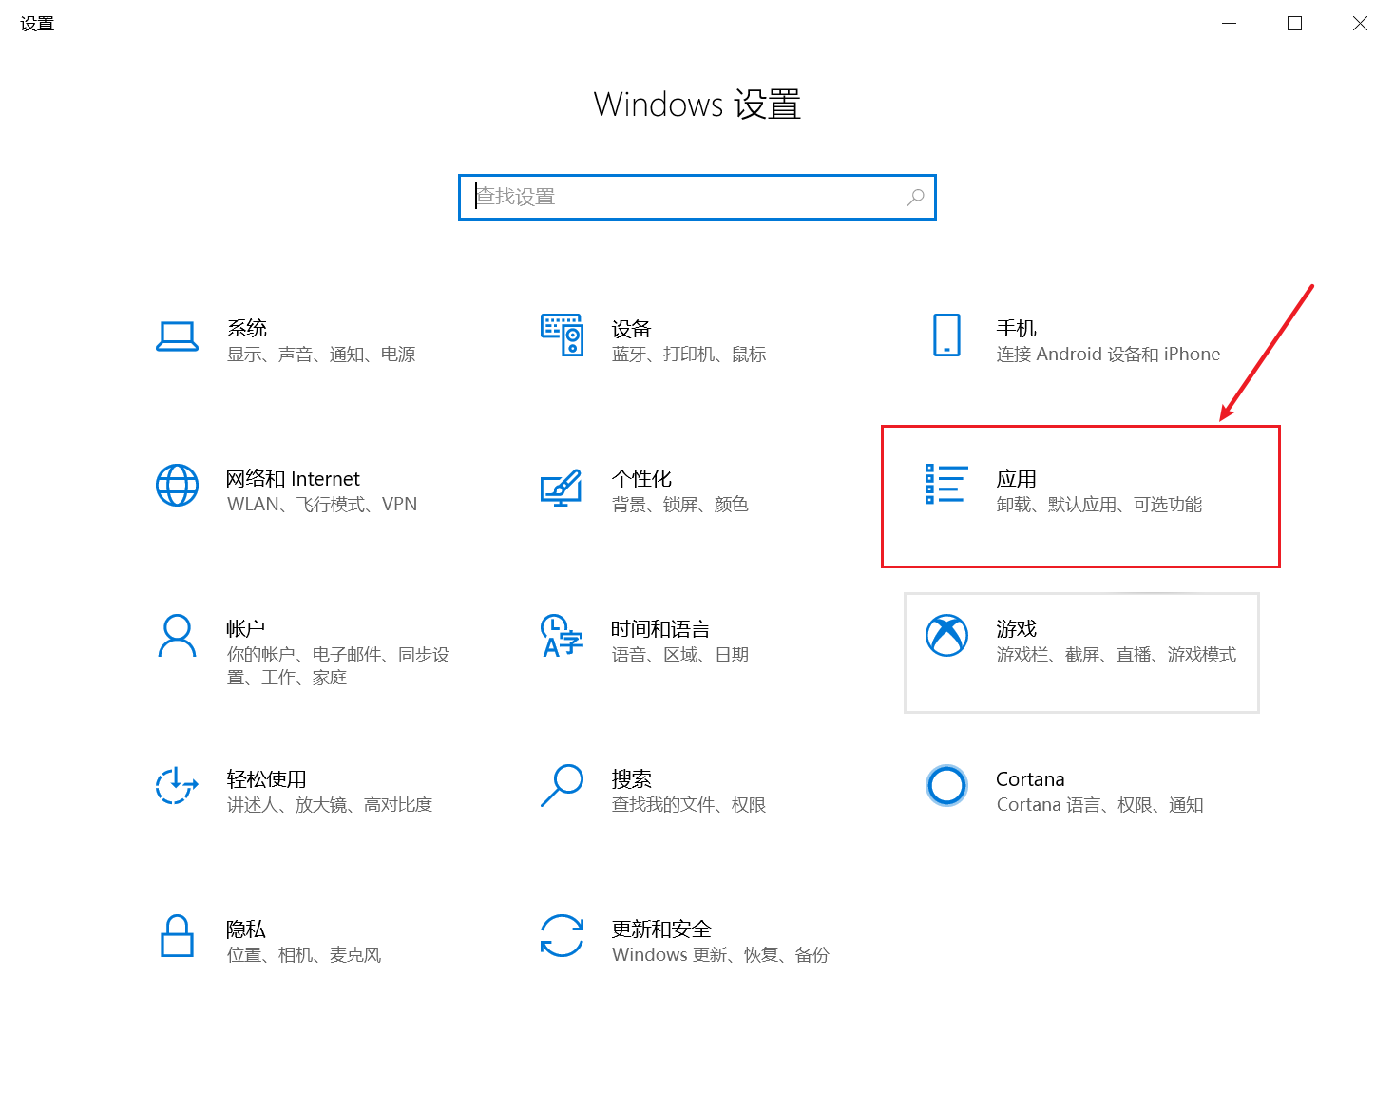The height and width of the screenshot is (1093, 1394).
Task: Open the 设备 keyboard and speaker icon
Action: click(x=562, y=335)
